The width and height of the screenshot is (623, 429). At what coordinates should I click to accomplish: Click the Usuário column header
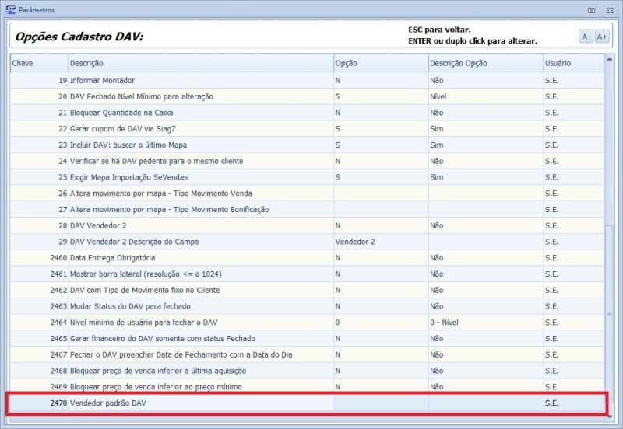573,63
